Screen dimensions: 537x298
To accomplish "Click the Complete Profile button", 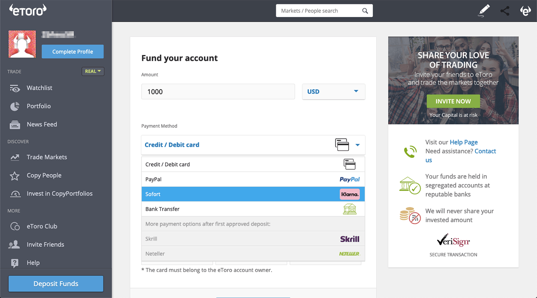I will pyautogui.click(x=73, y=52).
